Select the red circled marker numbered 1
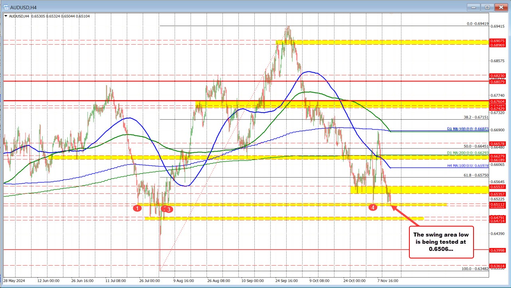 click(x=138, y=208)
